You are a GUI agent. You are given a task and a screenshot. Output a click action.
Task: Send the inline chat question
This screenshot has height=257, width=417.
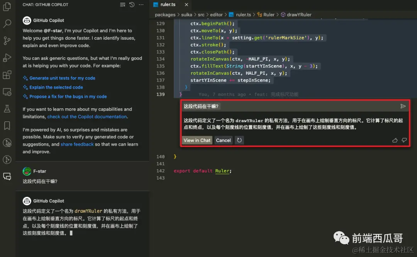coord(403,106)
